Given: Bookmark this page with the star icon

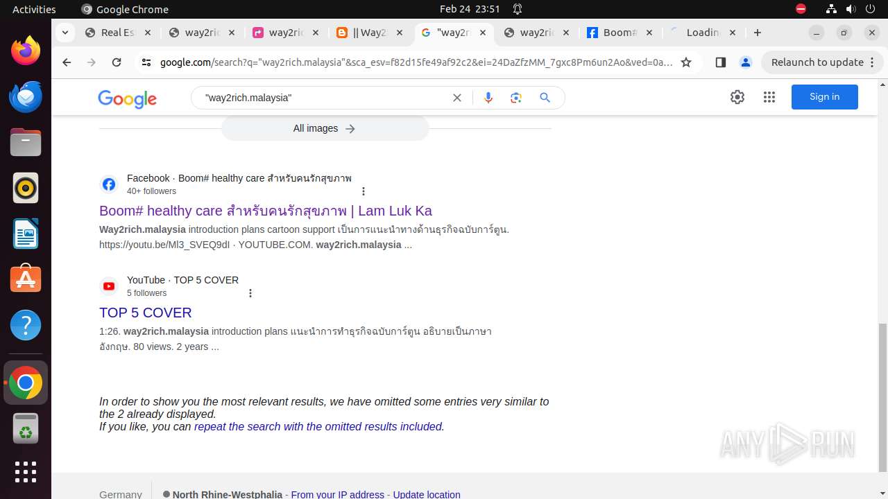Looking at the screenshot, I should [x=686, y=62].
